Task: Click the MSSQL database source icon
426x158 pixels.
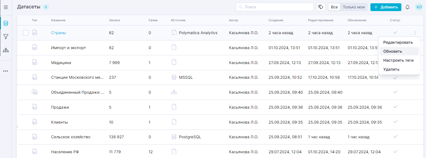Action: 174,77
